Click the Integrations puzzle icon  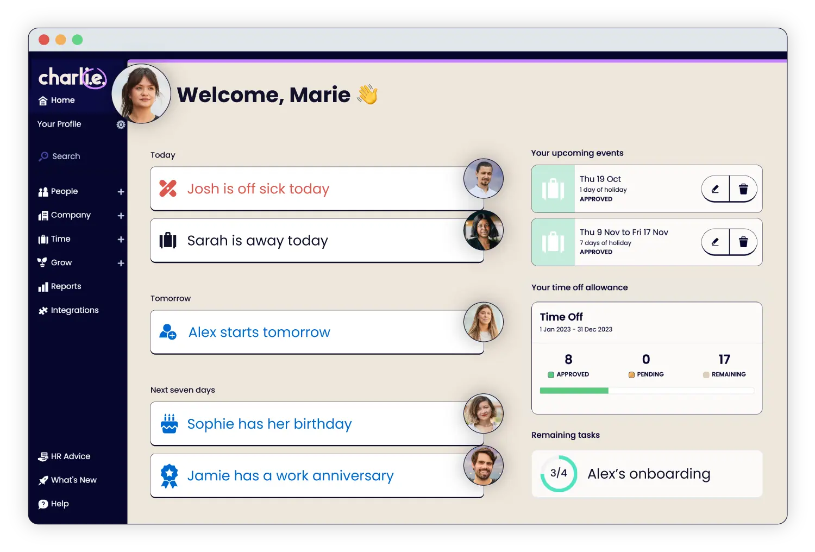43,311
